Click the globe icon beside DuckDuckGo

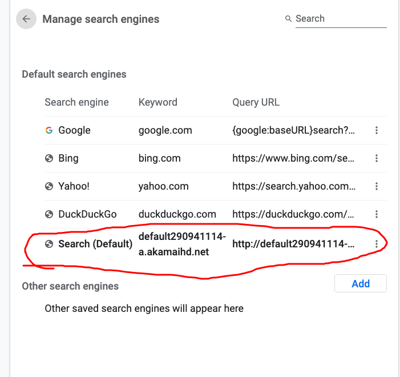coord(49,214)
